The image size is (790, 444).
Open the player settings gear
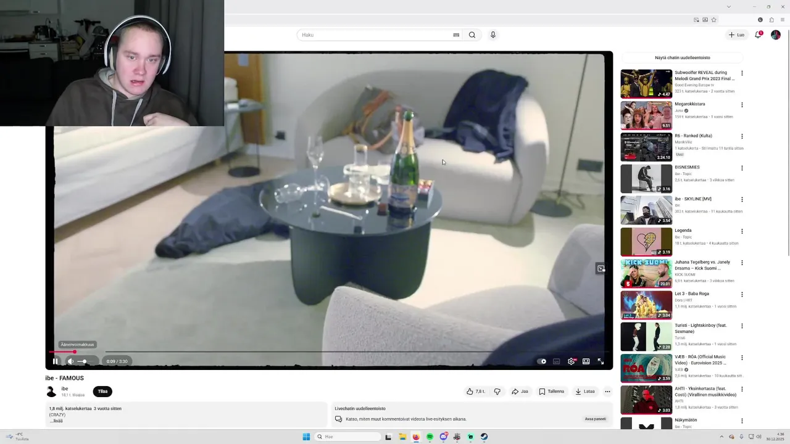coord(572,361)
